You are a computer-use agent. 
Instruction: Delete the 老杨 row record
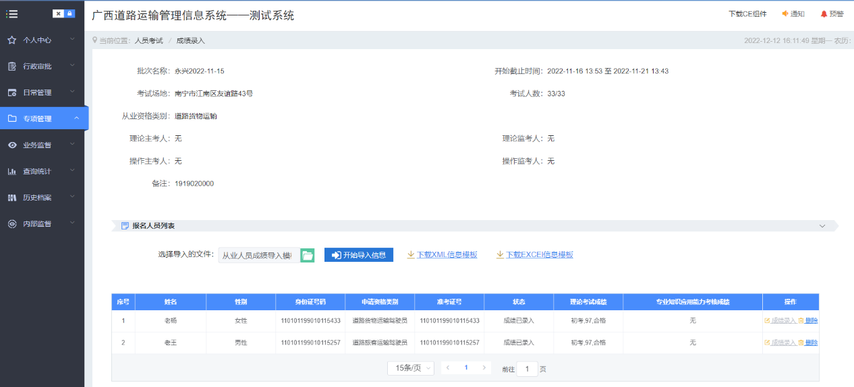coord(810,321)
